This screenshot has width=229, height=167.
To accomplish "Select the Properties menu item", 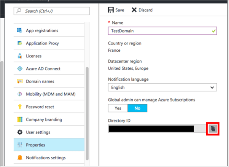I will [x=35, y=145].
